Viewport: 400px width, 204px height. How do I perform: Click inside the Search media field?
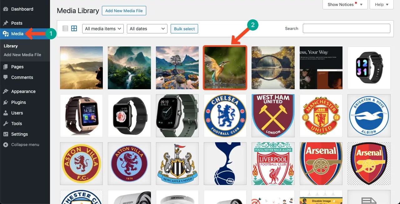click(346, 28)
